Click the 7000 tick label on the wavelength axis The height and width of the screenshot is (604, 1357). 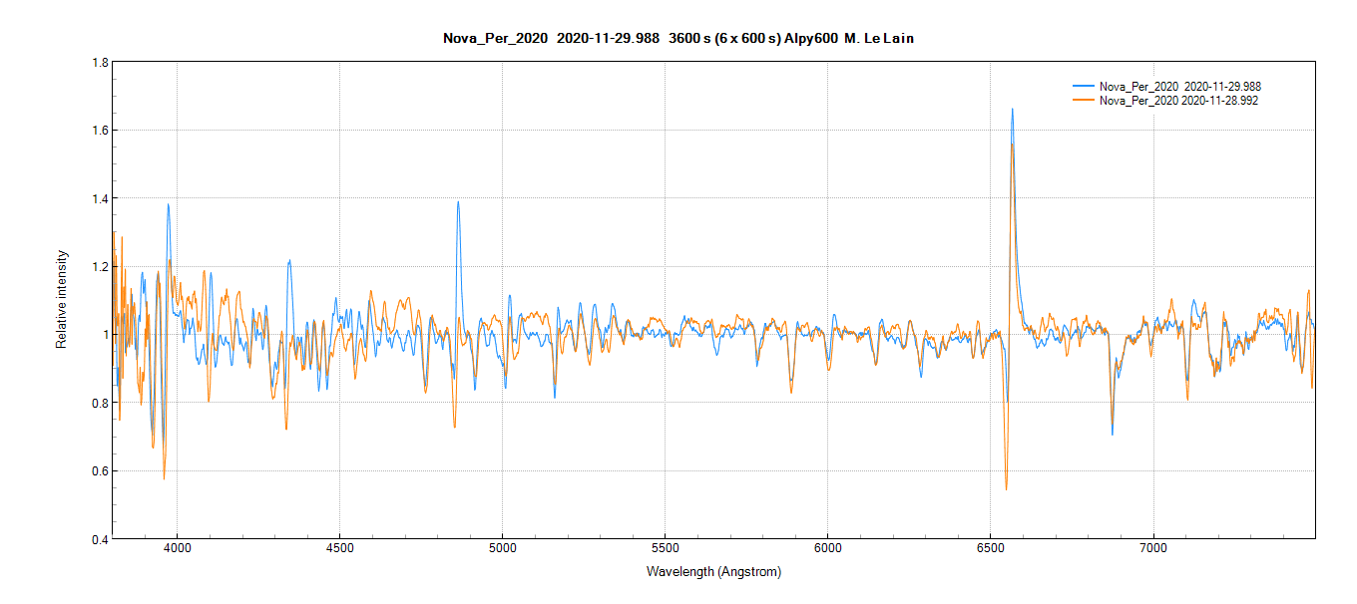[1152, 549]
